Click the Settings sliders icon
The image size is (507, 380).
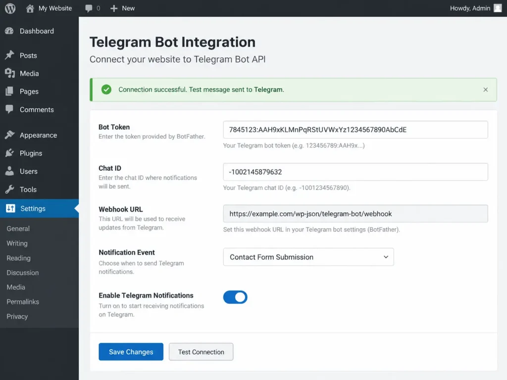[x=10, y=208]
